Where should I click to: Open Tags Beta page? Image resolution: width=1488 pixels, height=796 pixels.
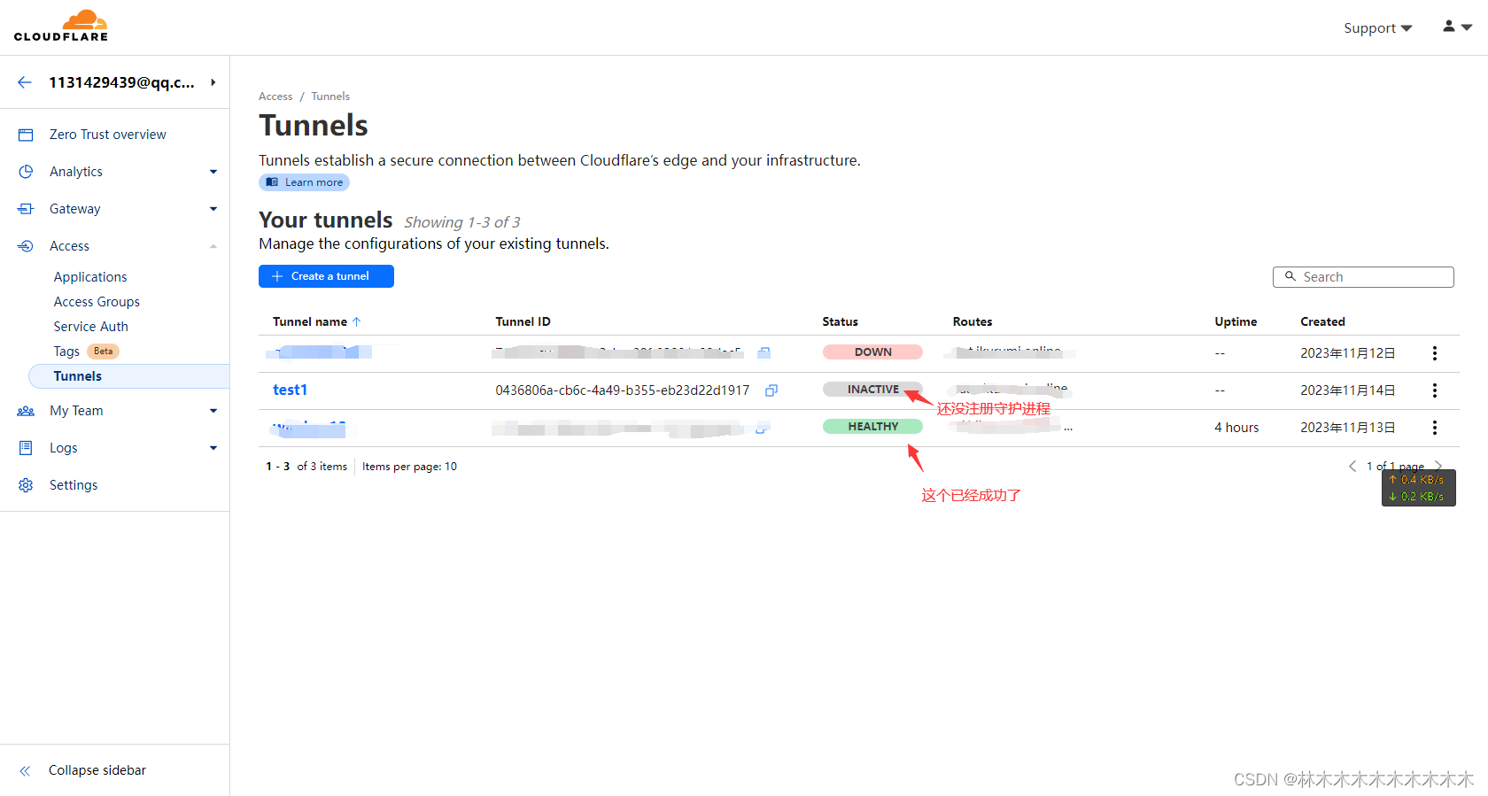click(86, 352)
